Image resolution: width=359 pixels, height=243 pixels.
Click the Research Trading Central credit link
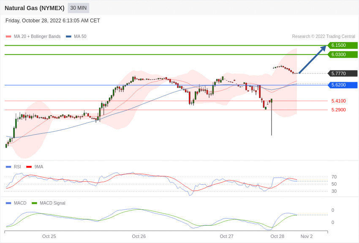point(324,37)
